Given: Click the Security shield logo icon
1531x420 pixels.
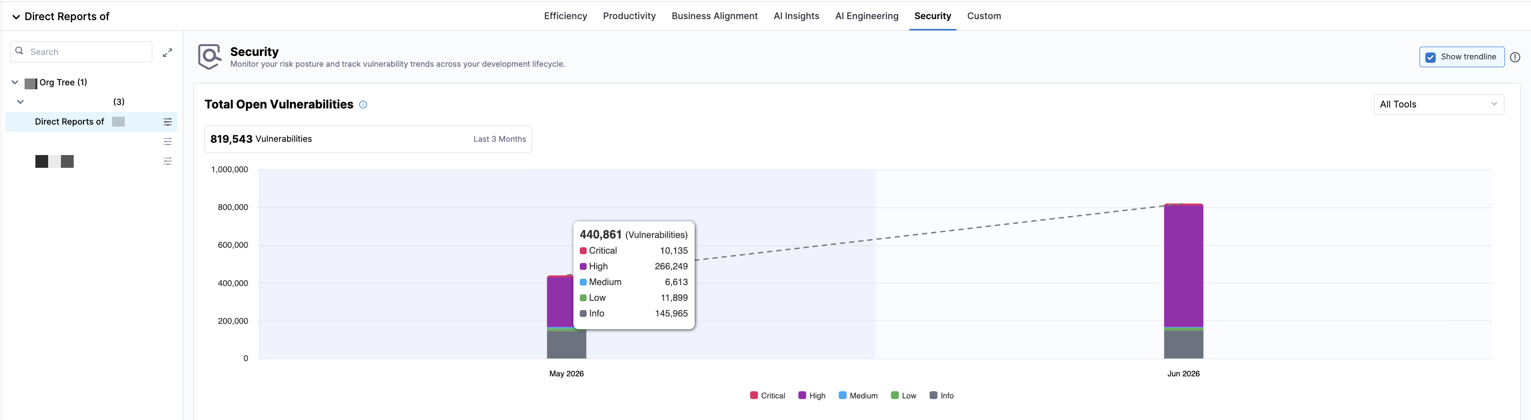Looking at the screenshot, I should (209, 56).
